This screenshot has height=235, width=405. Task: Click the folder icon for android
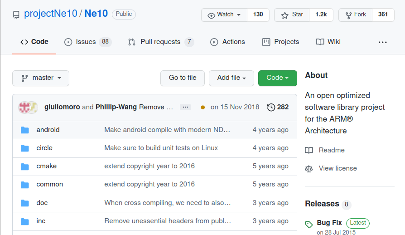click(x=25, y=130)
